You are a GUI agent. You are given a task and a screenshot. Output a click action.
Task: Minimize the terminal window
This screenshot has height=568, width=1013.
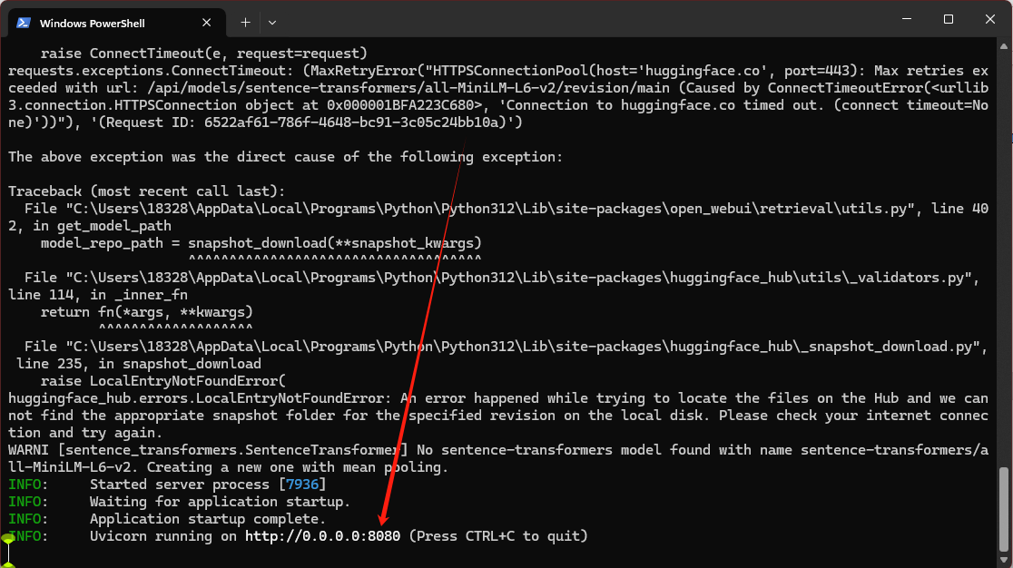pos(904,20)
